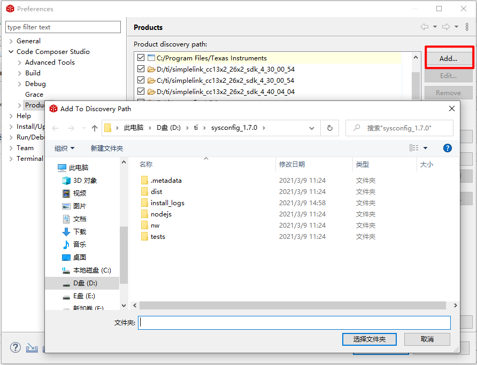Select the tests folder
Screen dimensions: 477x365
click(x=153, y=237)
